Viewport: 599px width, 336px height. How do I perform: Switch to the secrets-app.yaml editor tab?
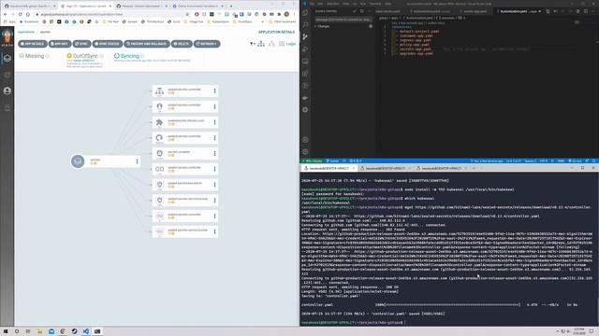click(475, 11)
